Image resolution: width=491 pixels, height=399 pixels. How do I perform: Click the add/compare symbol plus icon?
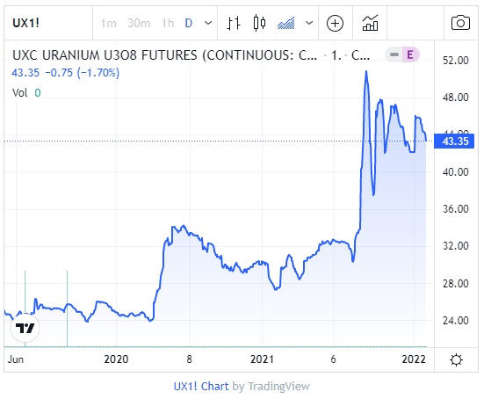335,24
